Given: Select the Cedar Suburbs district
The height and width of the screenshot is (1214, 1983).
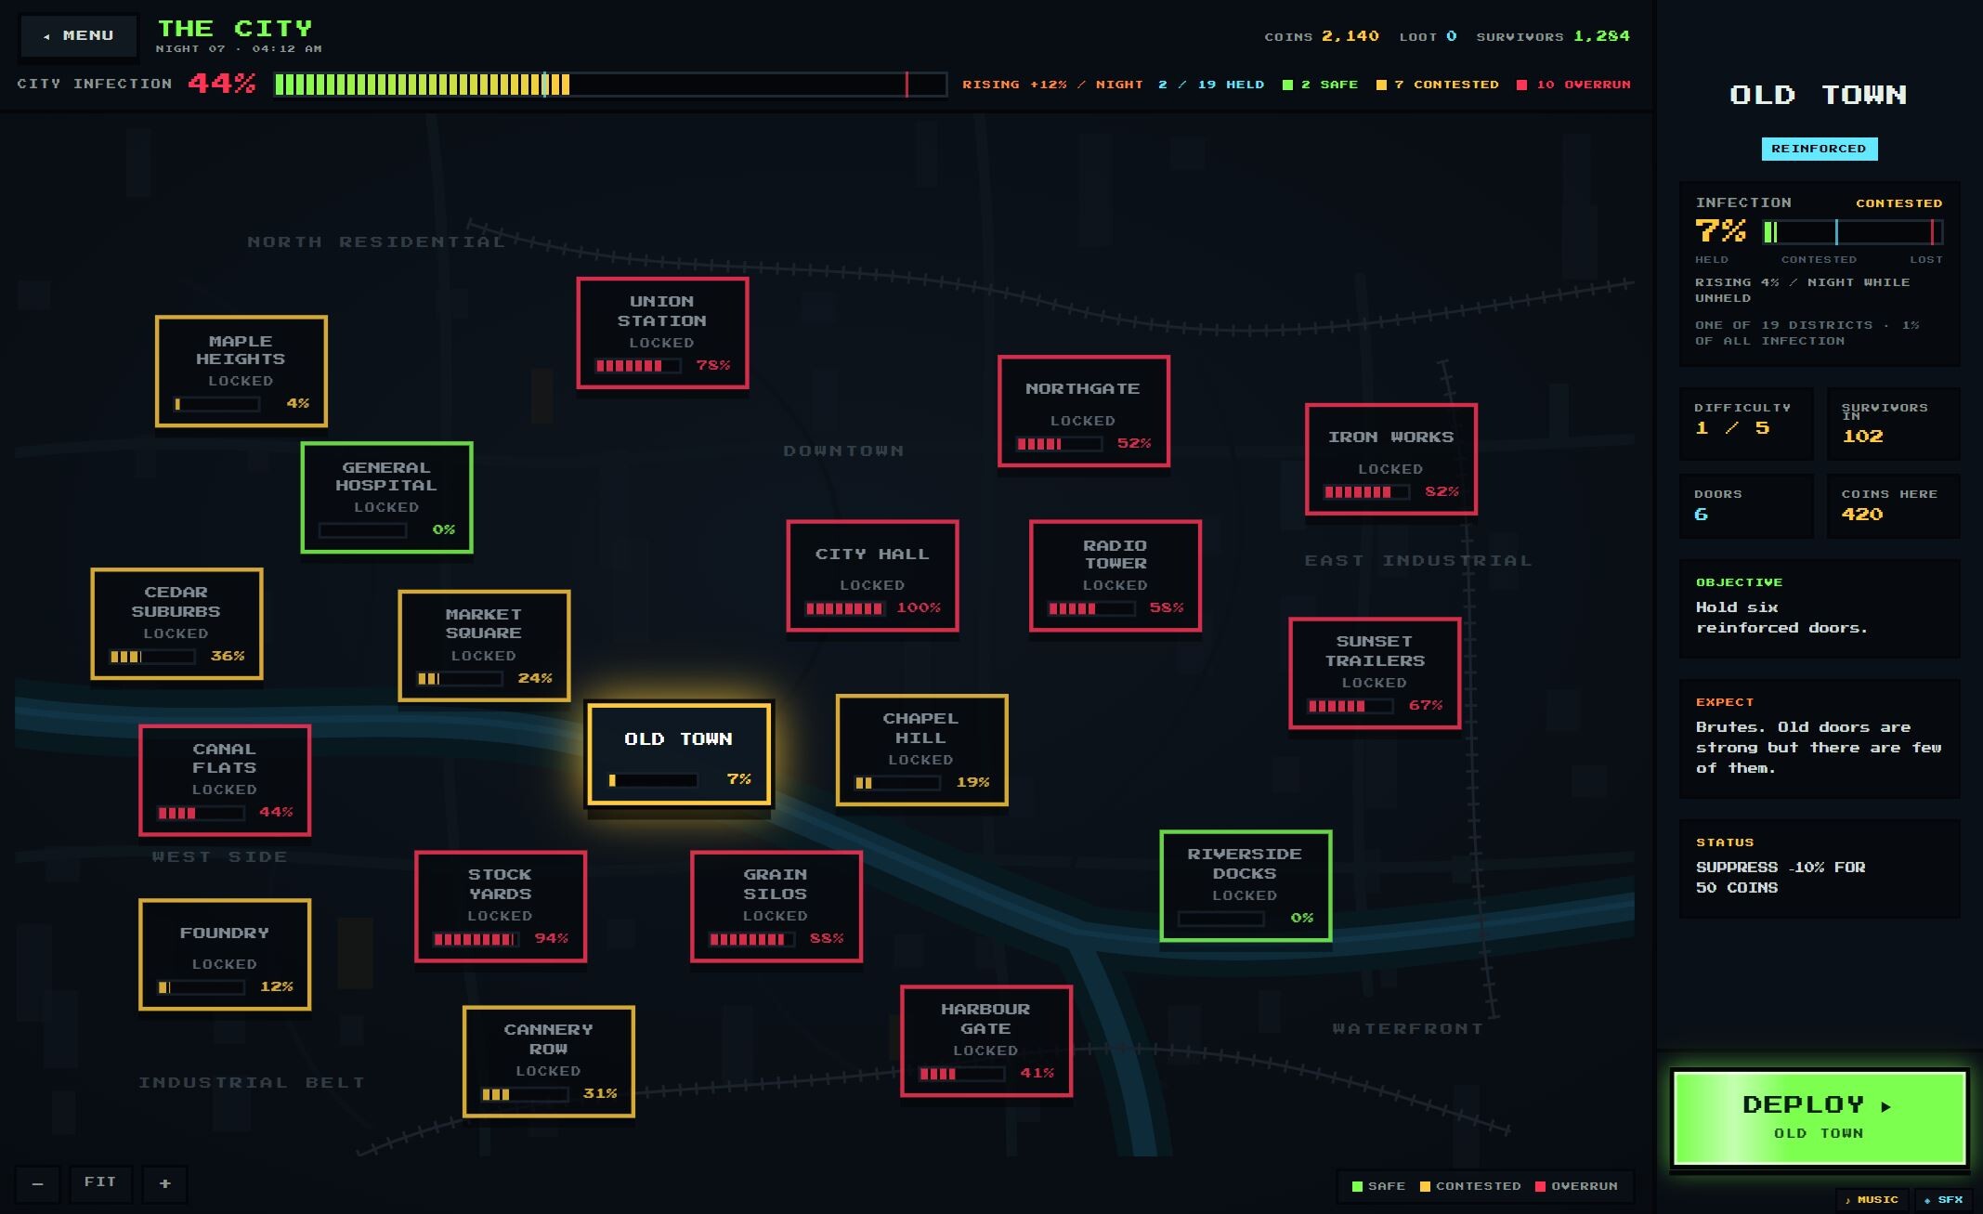Looking at the screenshot, I should point(176,623).
